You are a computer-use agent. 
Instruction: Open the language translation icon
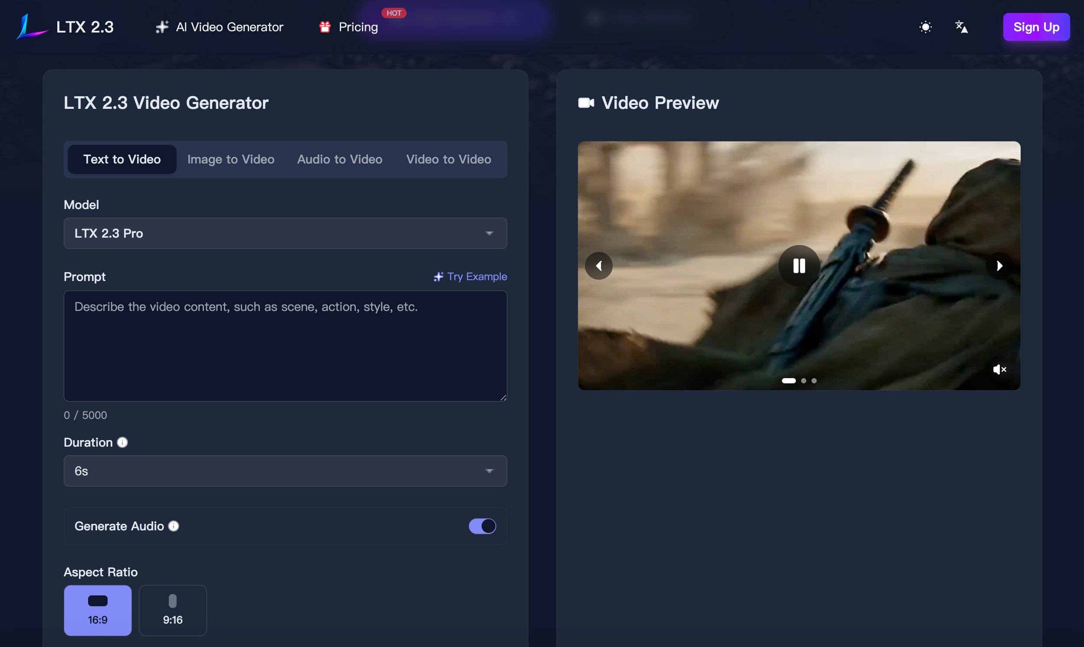[962, 27]
